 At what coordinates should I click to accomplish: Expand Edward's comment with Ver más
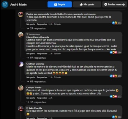pos(111,49)
